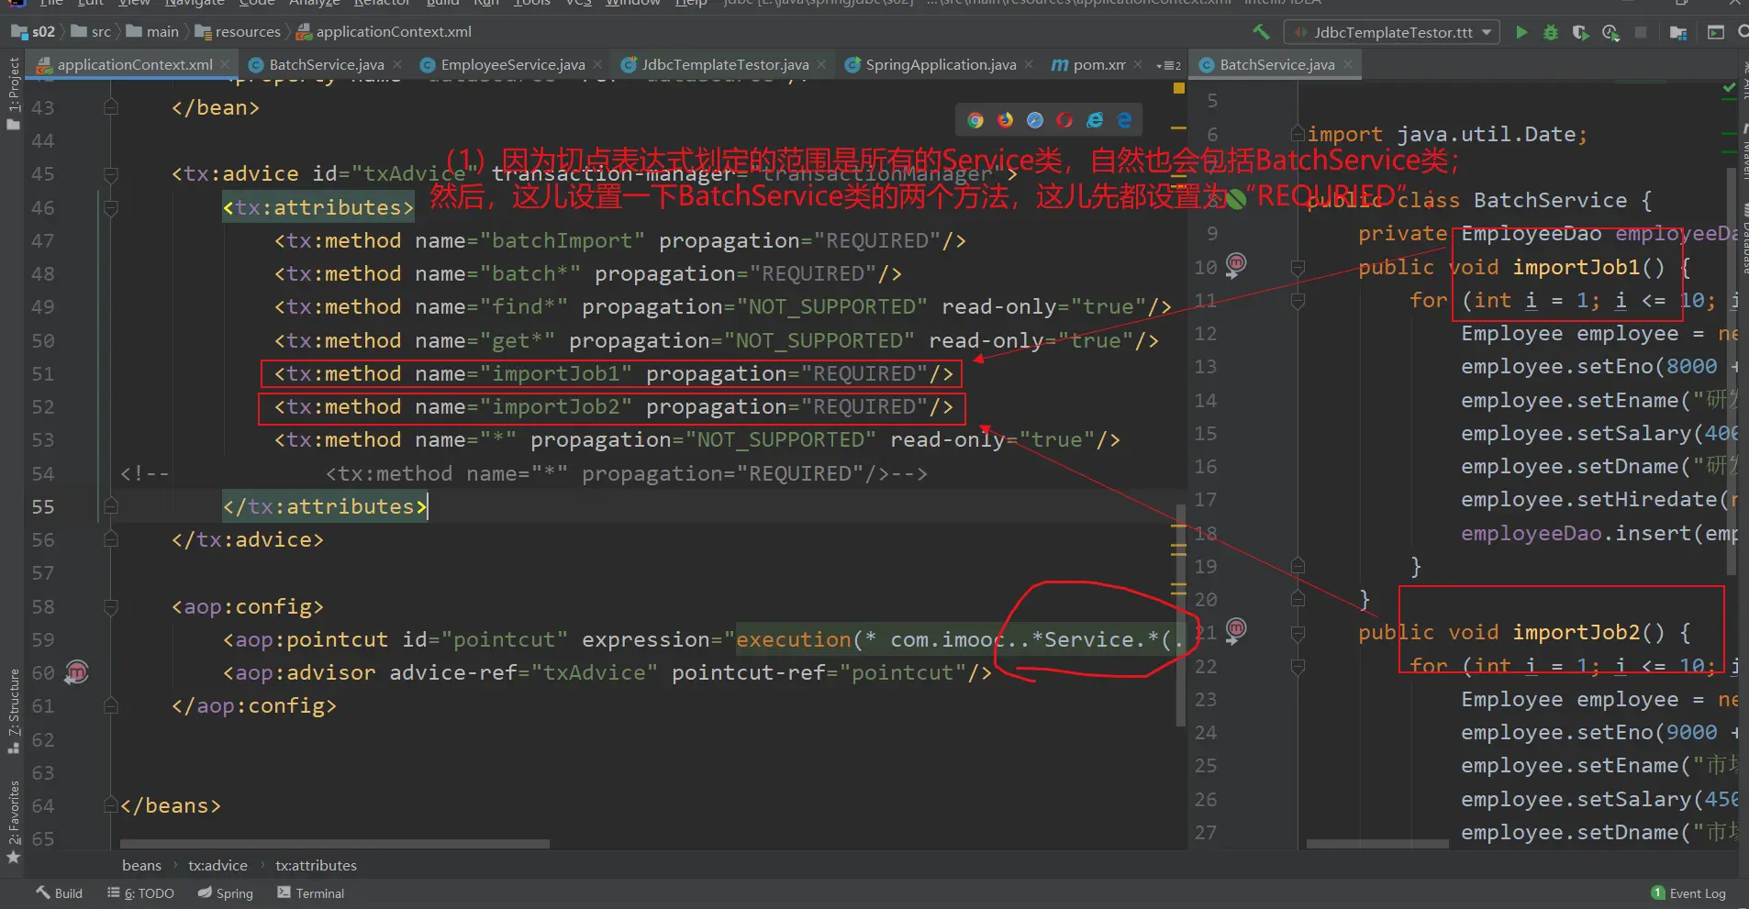The height and width of the screenshot is (909, 1749).
Task: Click the gutter icon beside importJob1 method
Action: [x=1236, y=264]
